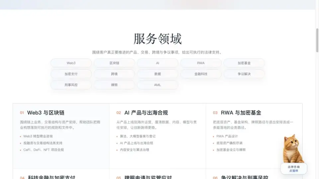
Task: Open the AI 产品与出海合规 card heading
Action: coord(146,113)
